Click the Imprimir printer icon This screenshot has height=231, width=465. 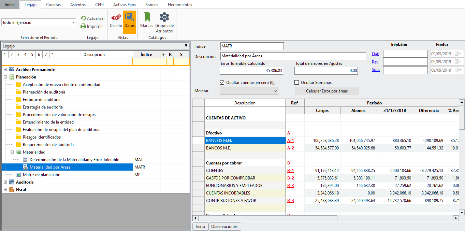click(83, 26)
